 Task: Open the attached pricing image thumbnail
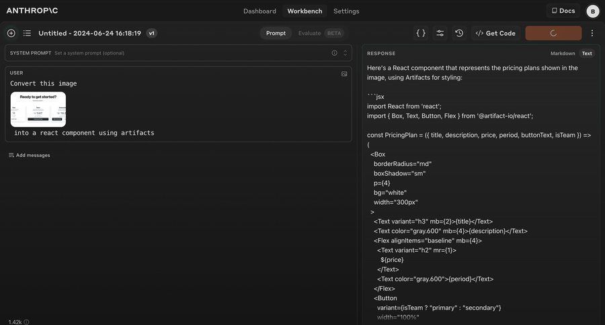(38, 109)
